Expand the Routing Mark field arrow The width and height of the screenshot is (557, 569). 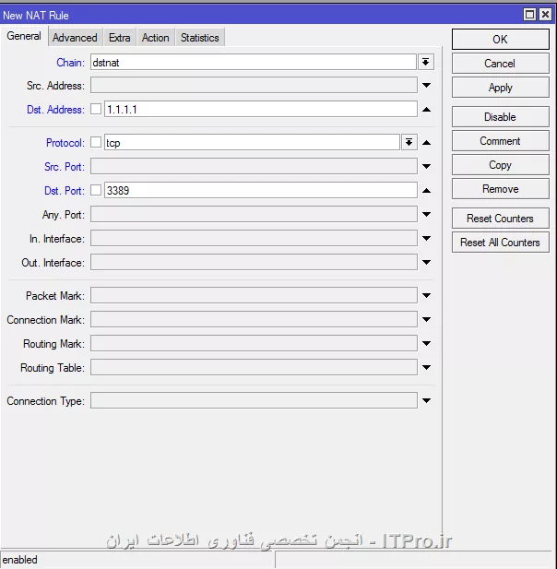tap(426, 343)
